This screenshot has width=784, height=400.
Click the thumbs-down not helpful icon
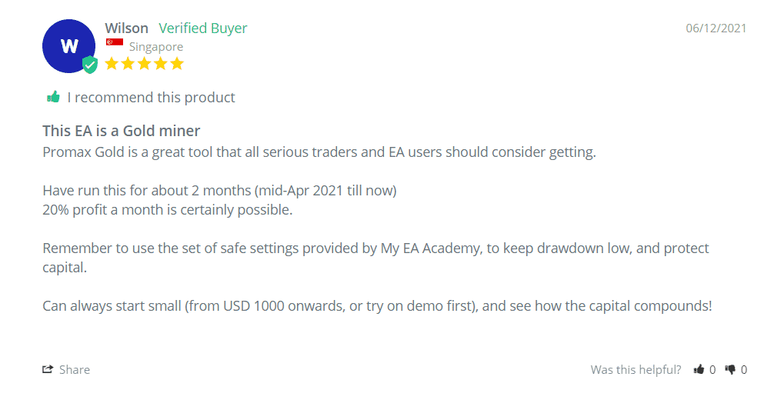coord(730,370)
